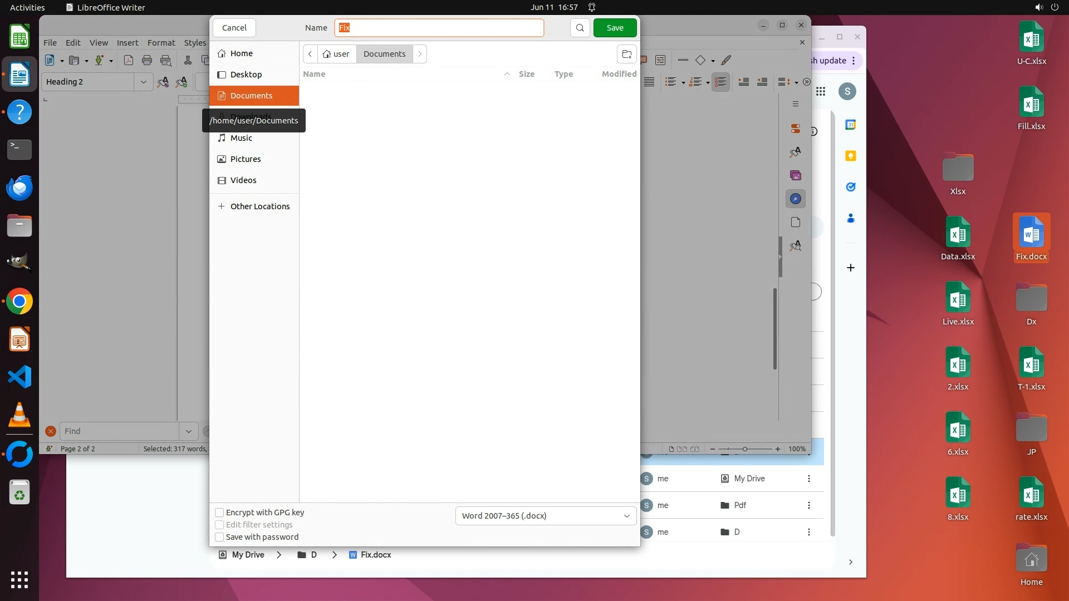Toggle the Edit filter settings checkbox
The height and width of the screenshot is (601, 1069).
(219, 525)
